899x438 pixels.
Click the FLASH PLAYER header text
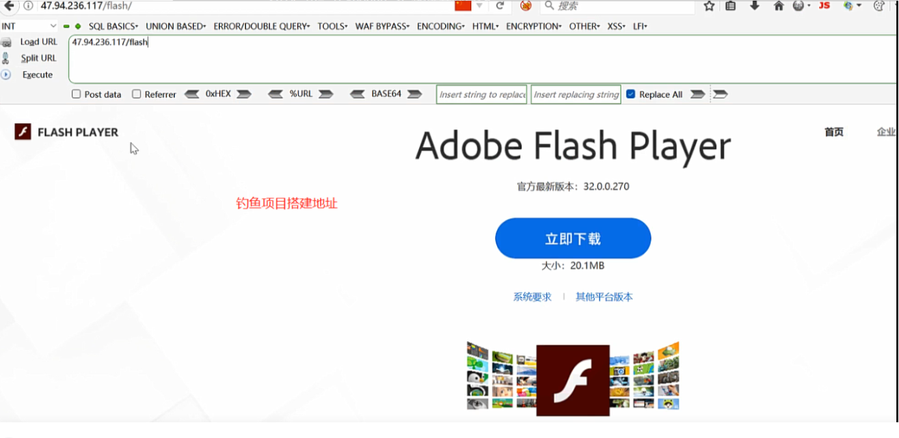pos(78,132)
